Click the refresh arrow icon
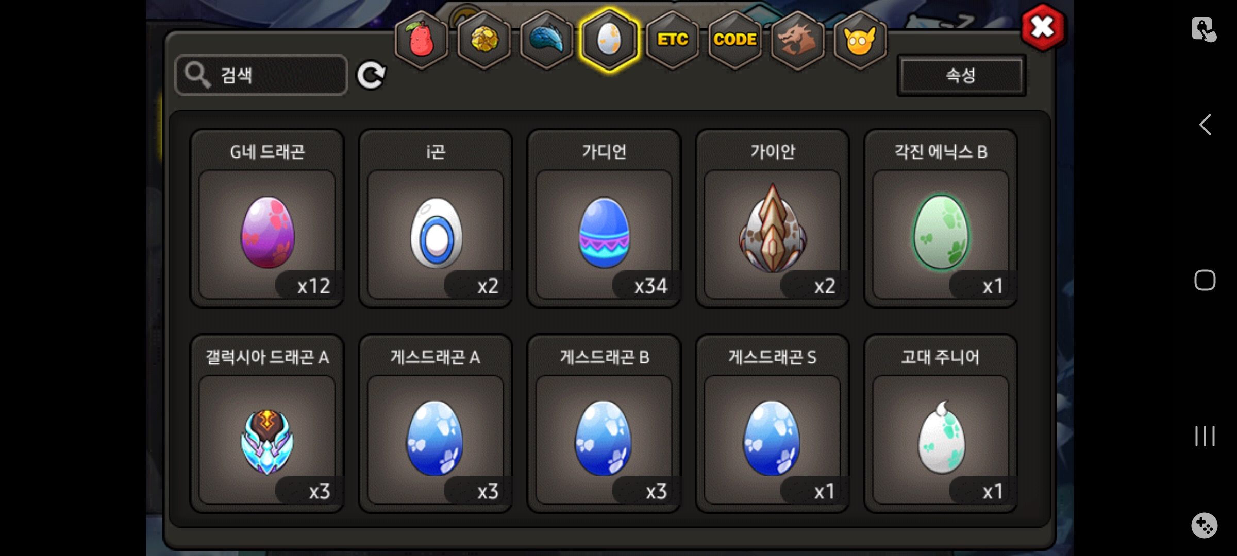This screenshot has height=556, width=1237. [x=371, y=76]
